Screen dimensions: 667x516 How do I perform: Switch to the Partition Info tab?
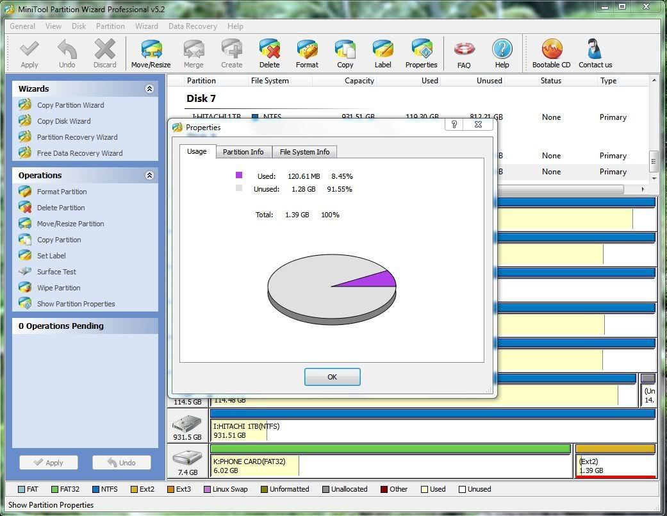click(x=243, y=152)
